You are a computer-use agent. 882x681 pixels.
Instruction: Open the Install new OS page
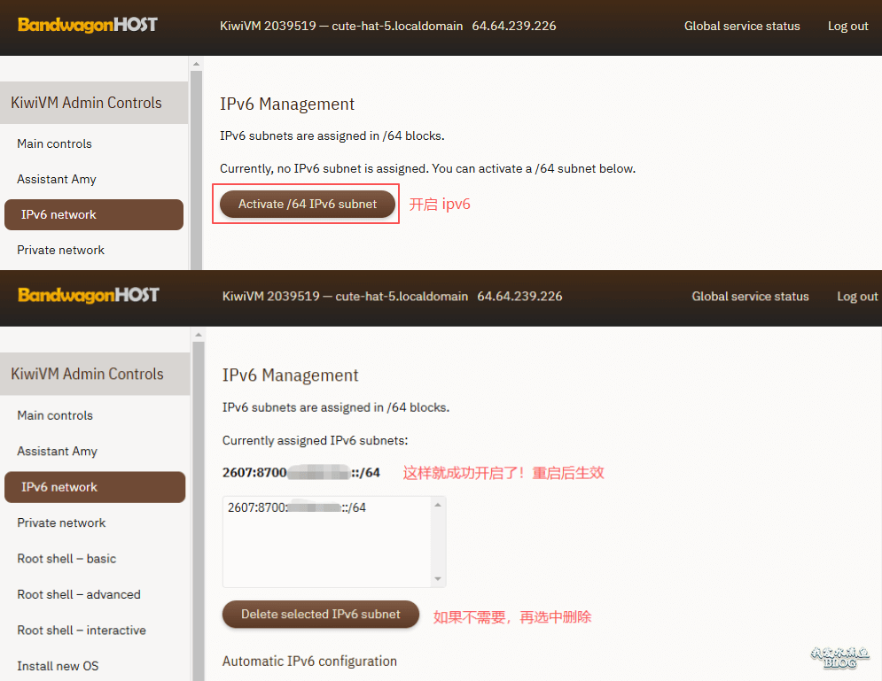tap(58, 666)
